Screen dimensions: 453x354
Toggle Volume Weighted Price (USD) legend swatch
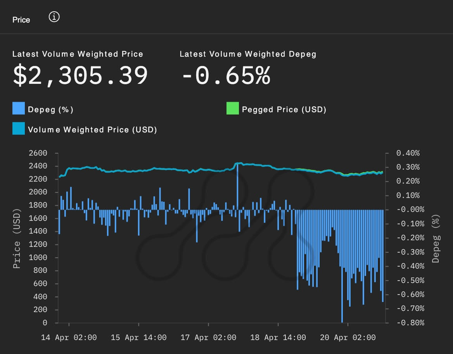19,128
